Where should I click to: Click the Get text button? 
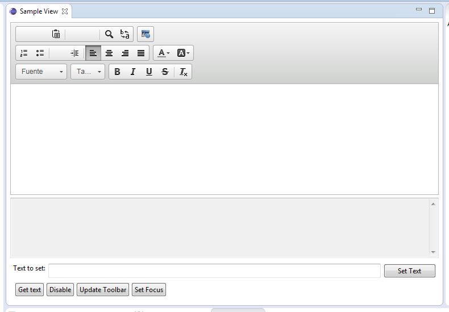30,290
